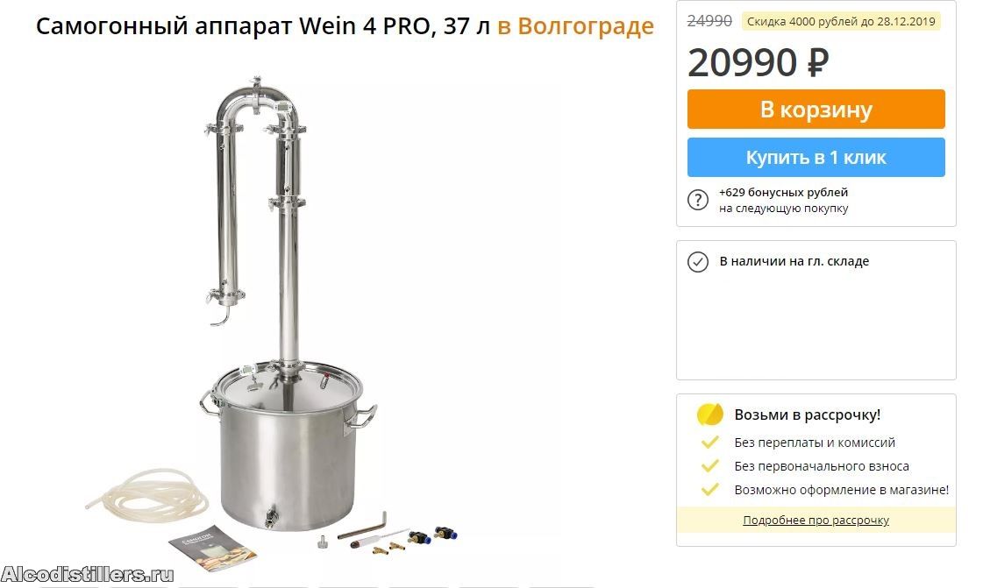Image resolution: width=983 pixels, height=588 pixels.
Task: Click the question mark icon beside bonus rubles
Action: 698,200
